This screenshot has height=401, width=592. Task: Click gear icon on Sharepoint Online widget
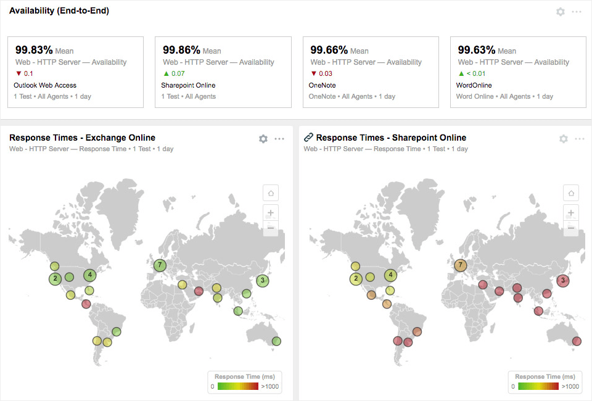(x=563, y=139)
